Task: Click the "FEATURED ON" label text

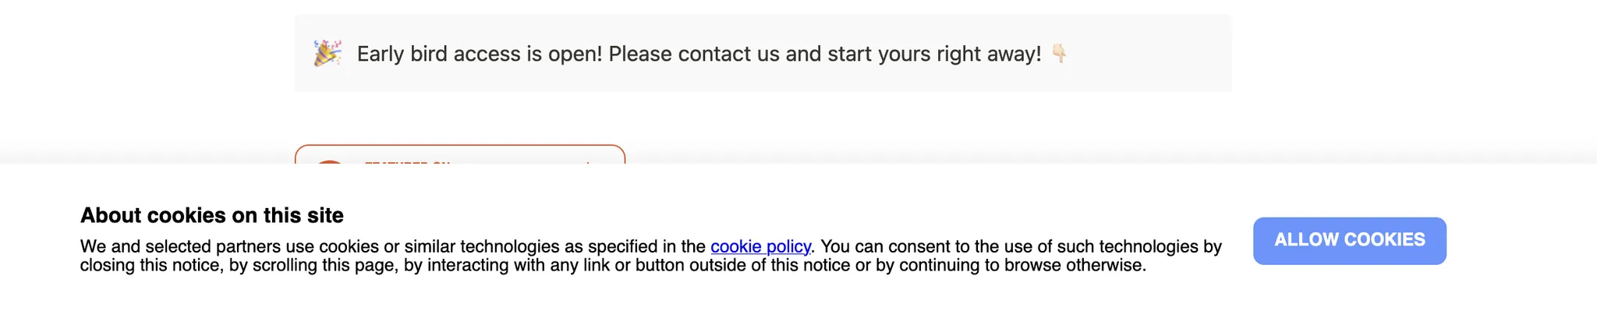Action: coord(407,162)
